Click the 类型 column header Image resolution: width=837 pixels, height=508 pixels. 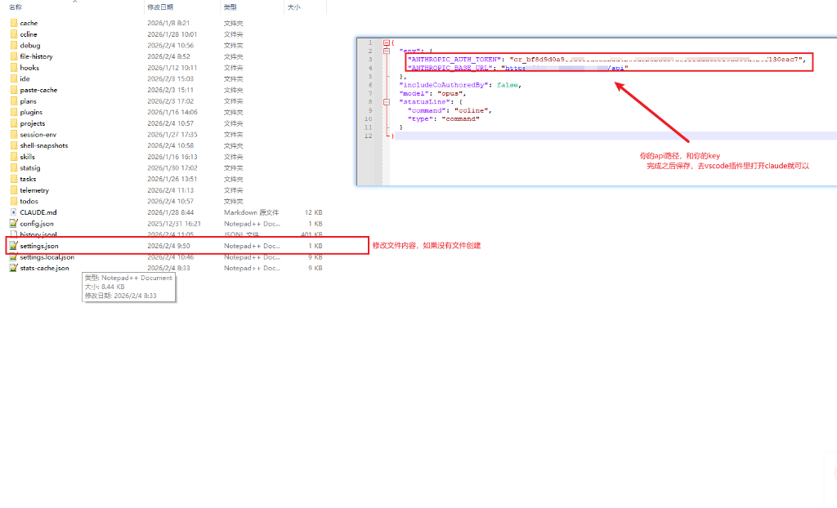click(x=231, y=7)
